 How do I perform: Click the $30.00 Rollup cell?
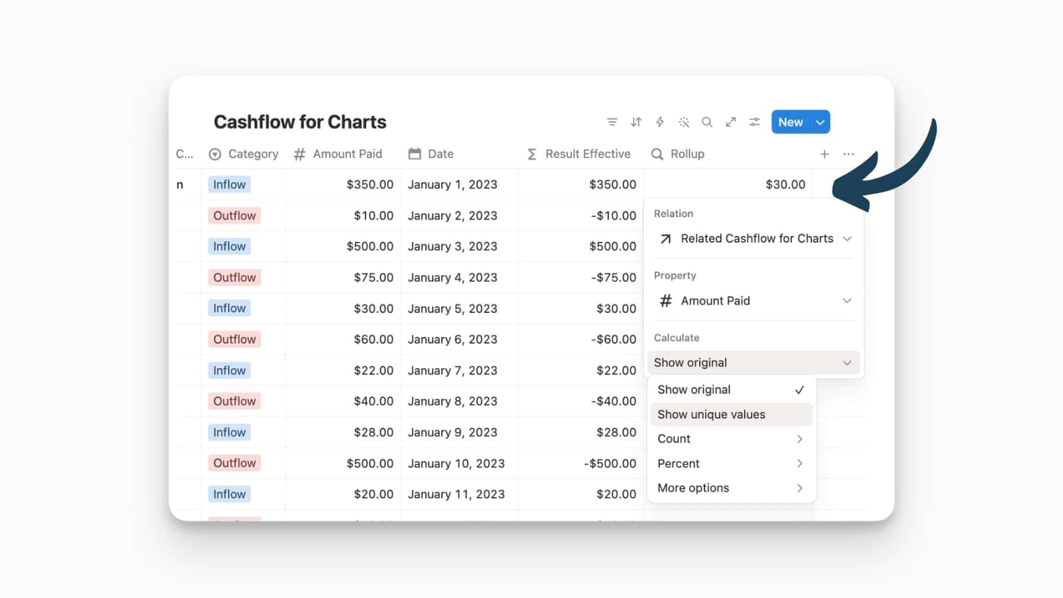[728, 185]
